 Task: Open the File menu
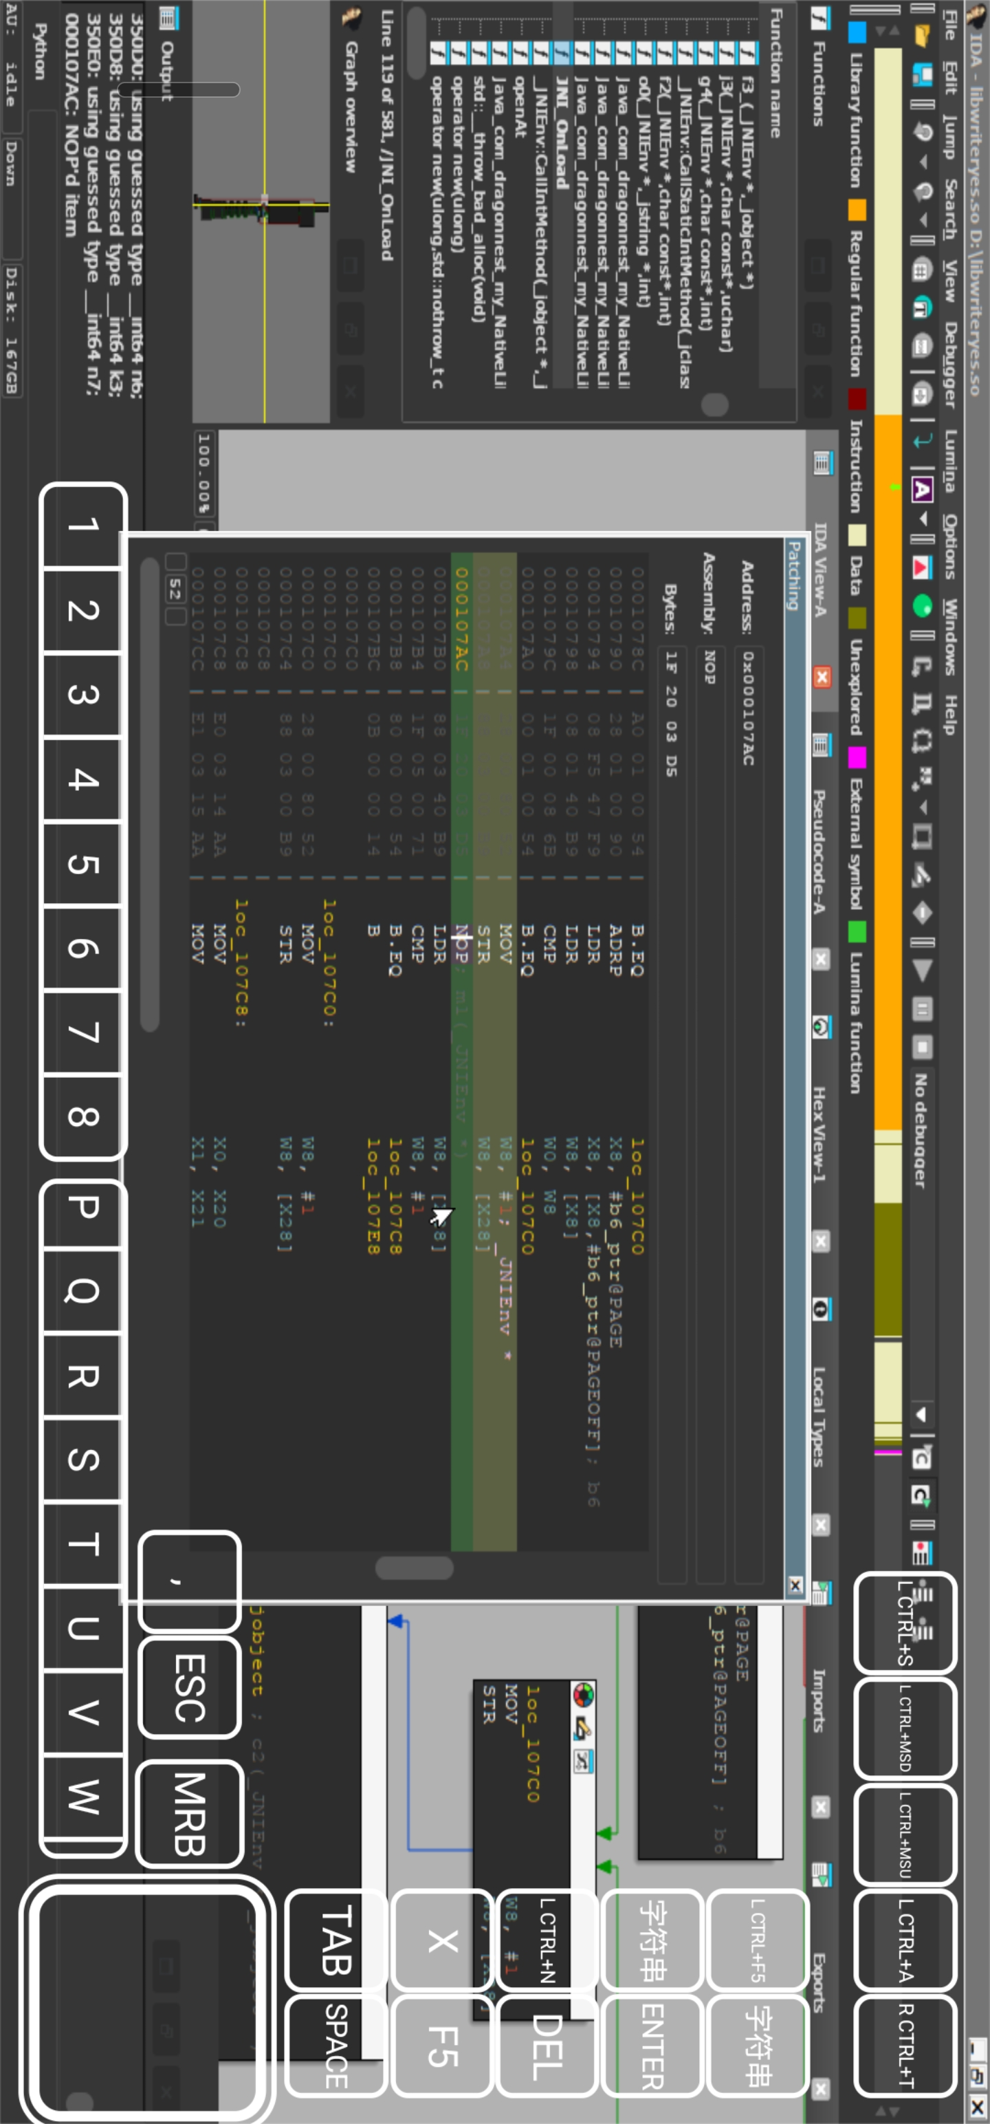pyautogui.click(x=950, y=25)
